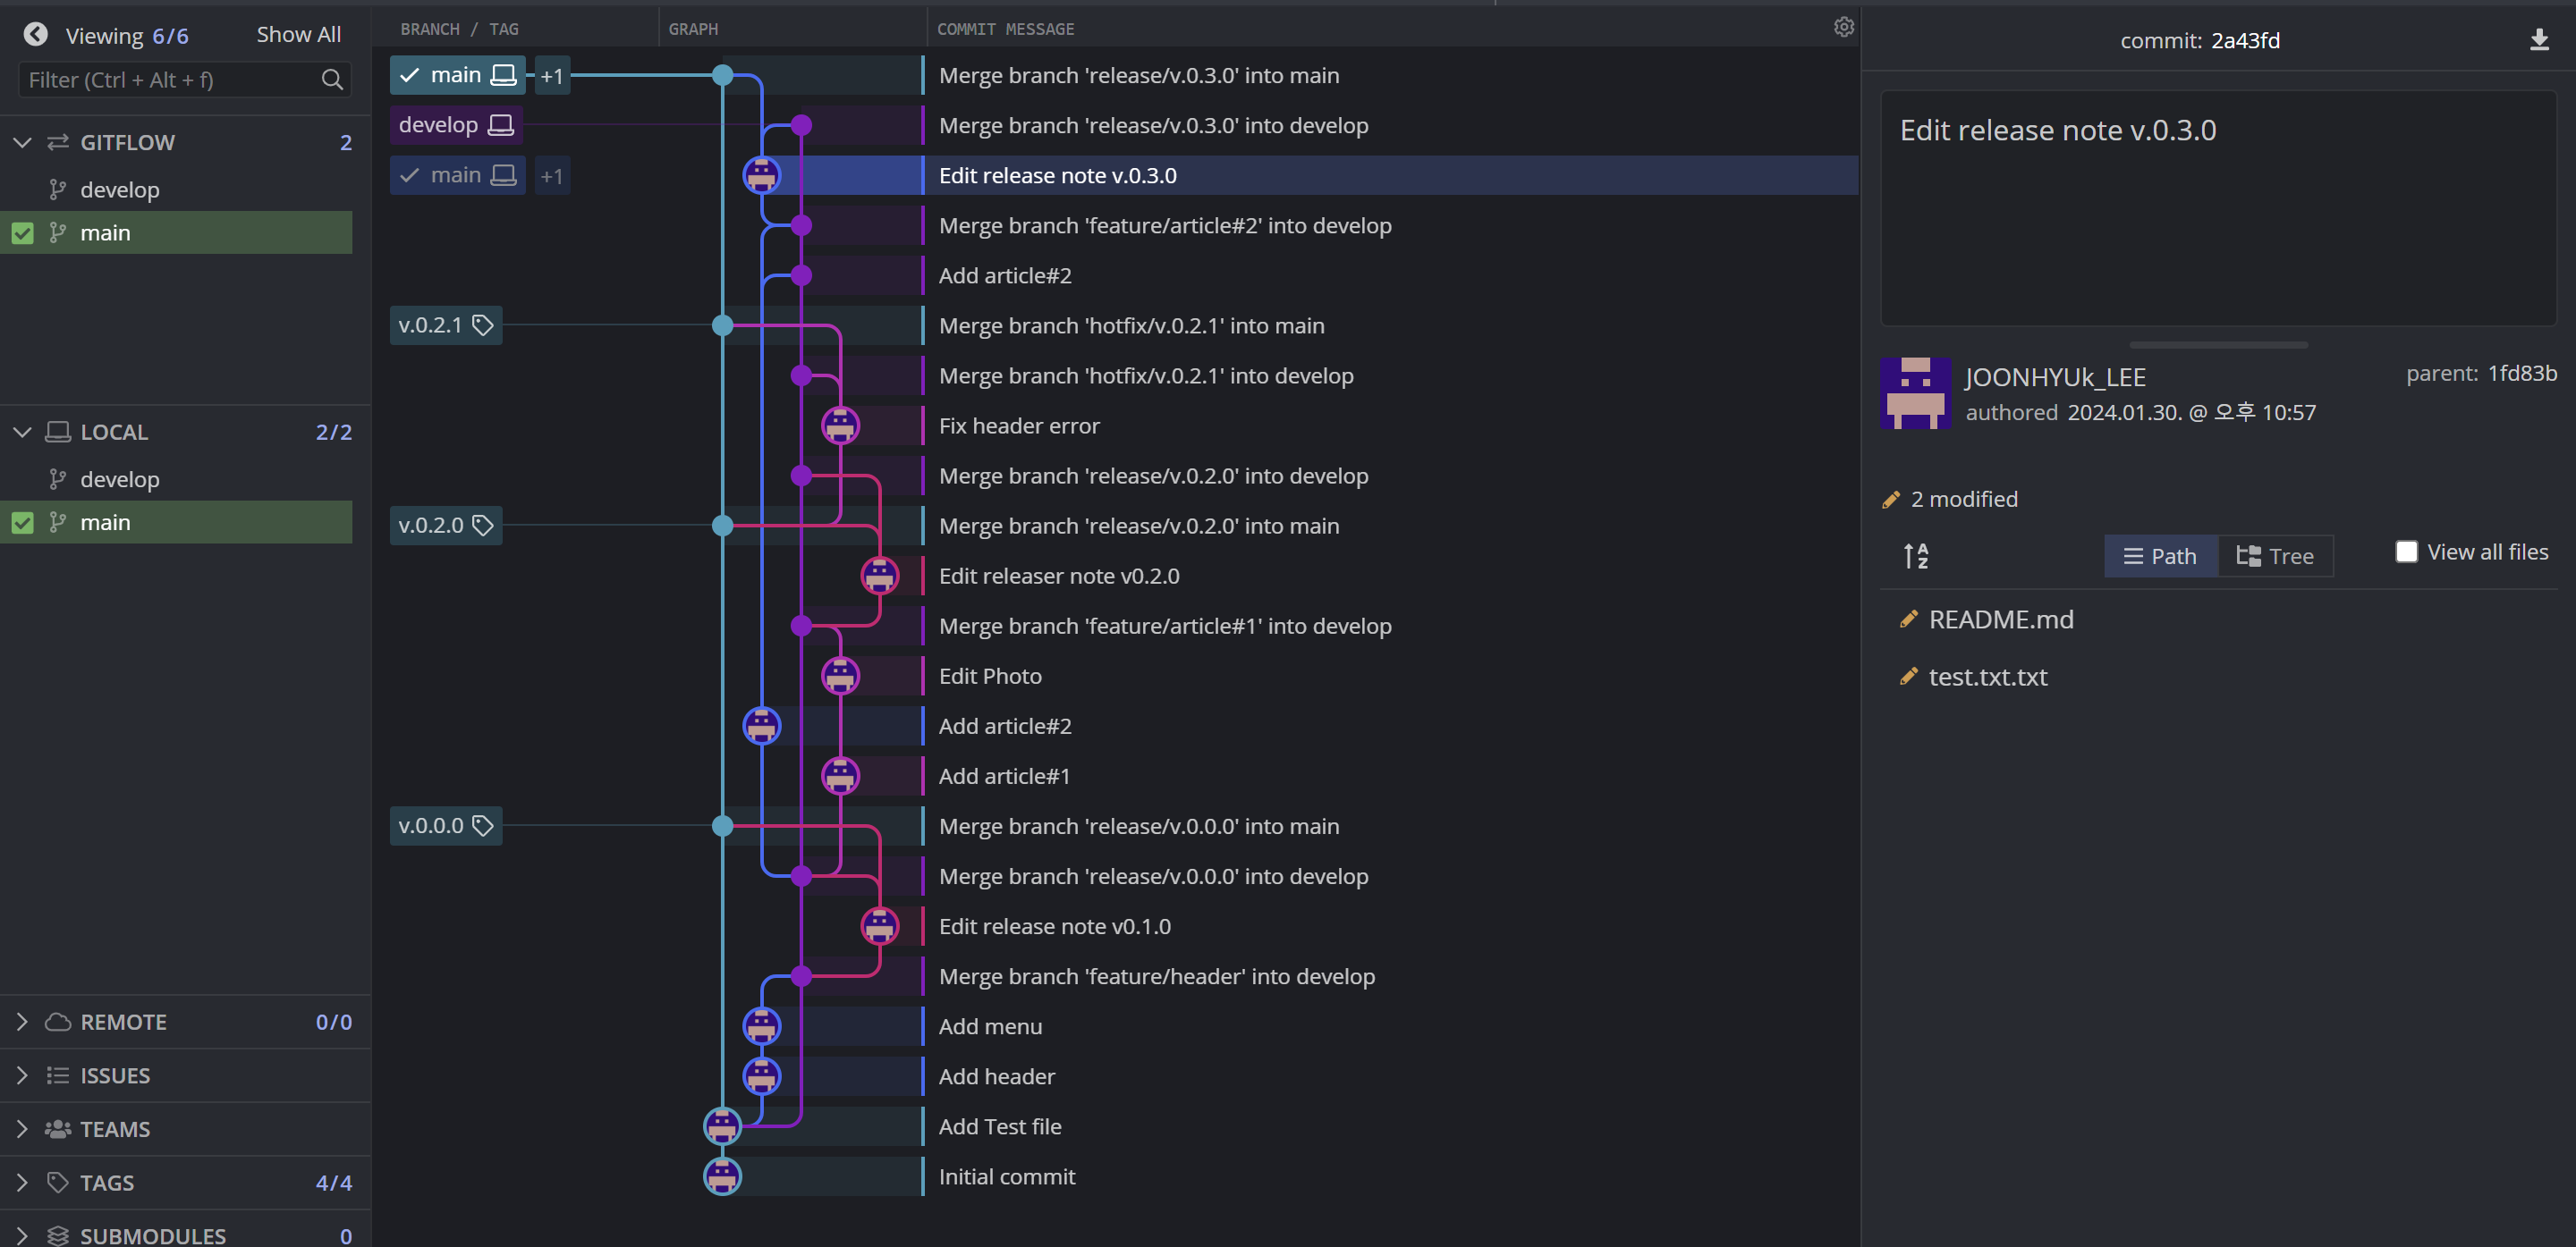Select the Fix header error commit node
Screen dimensions: 2576x1247
(x=840, y=425)
